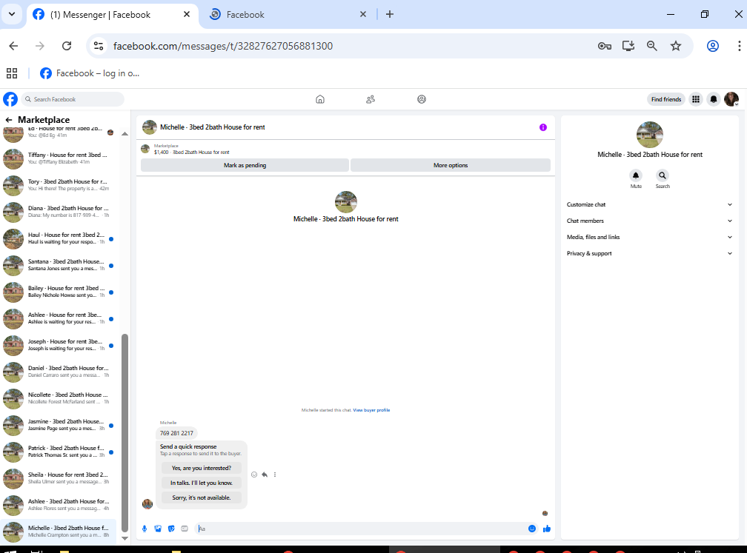747x553 pixels.
Task: Click Mark as pending button
Action: point(245,165)
